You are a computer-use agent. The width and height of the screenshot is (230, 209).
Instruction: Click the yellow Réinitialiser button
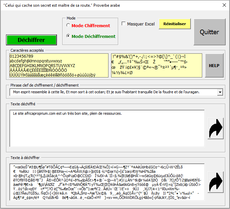(x=174, y=24)
